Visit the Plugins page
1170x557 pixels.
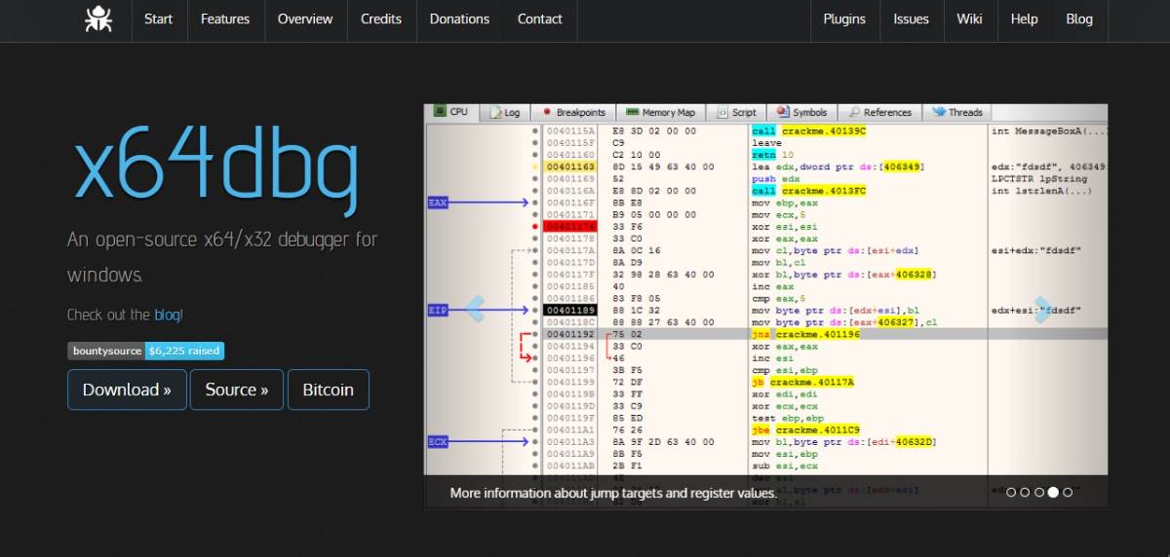point(844,19)
